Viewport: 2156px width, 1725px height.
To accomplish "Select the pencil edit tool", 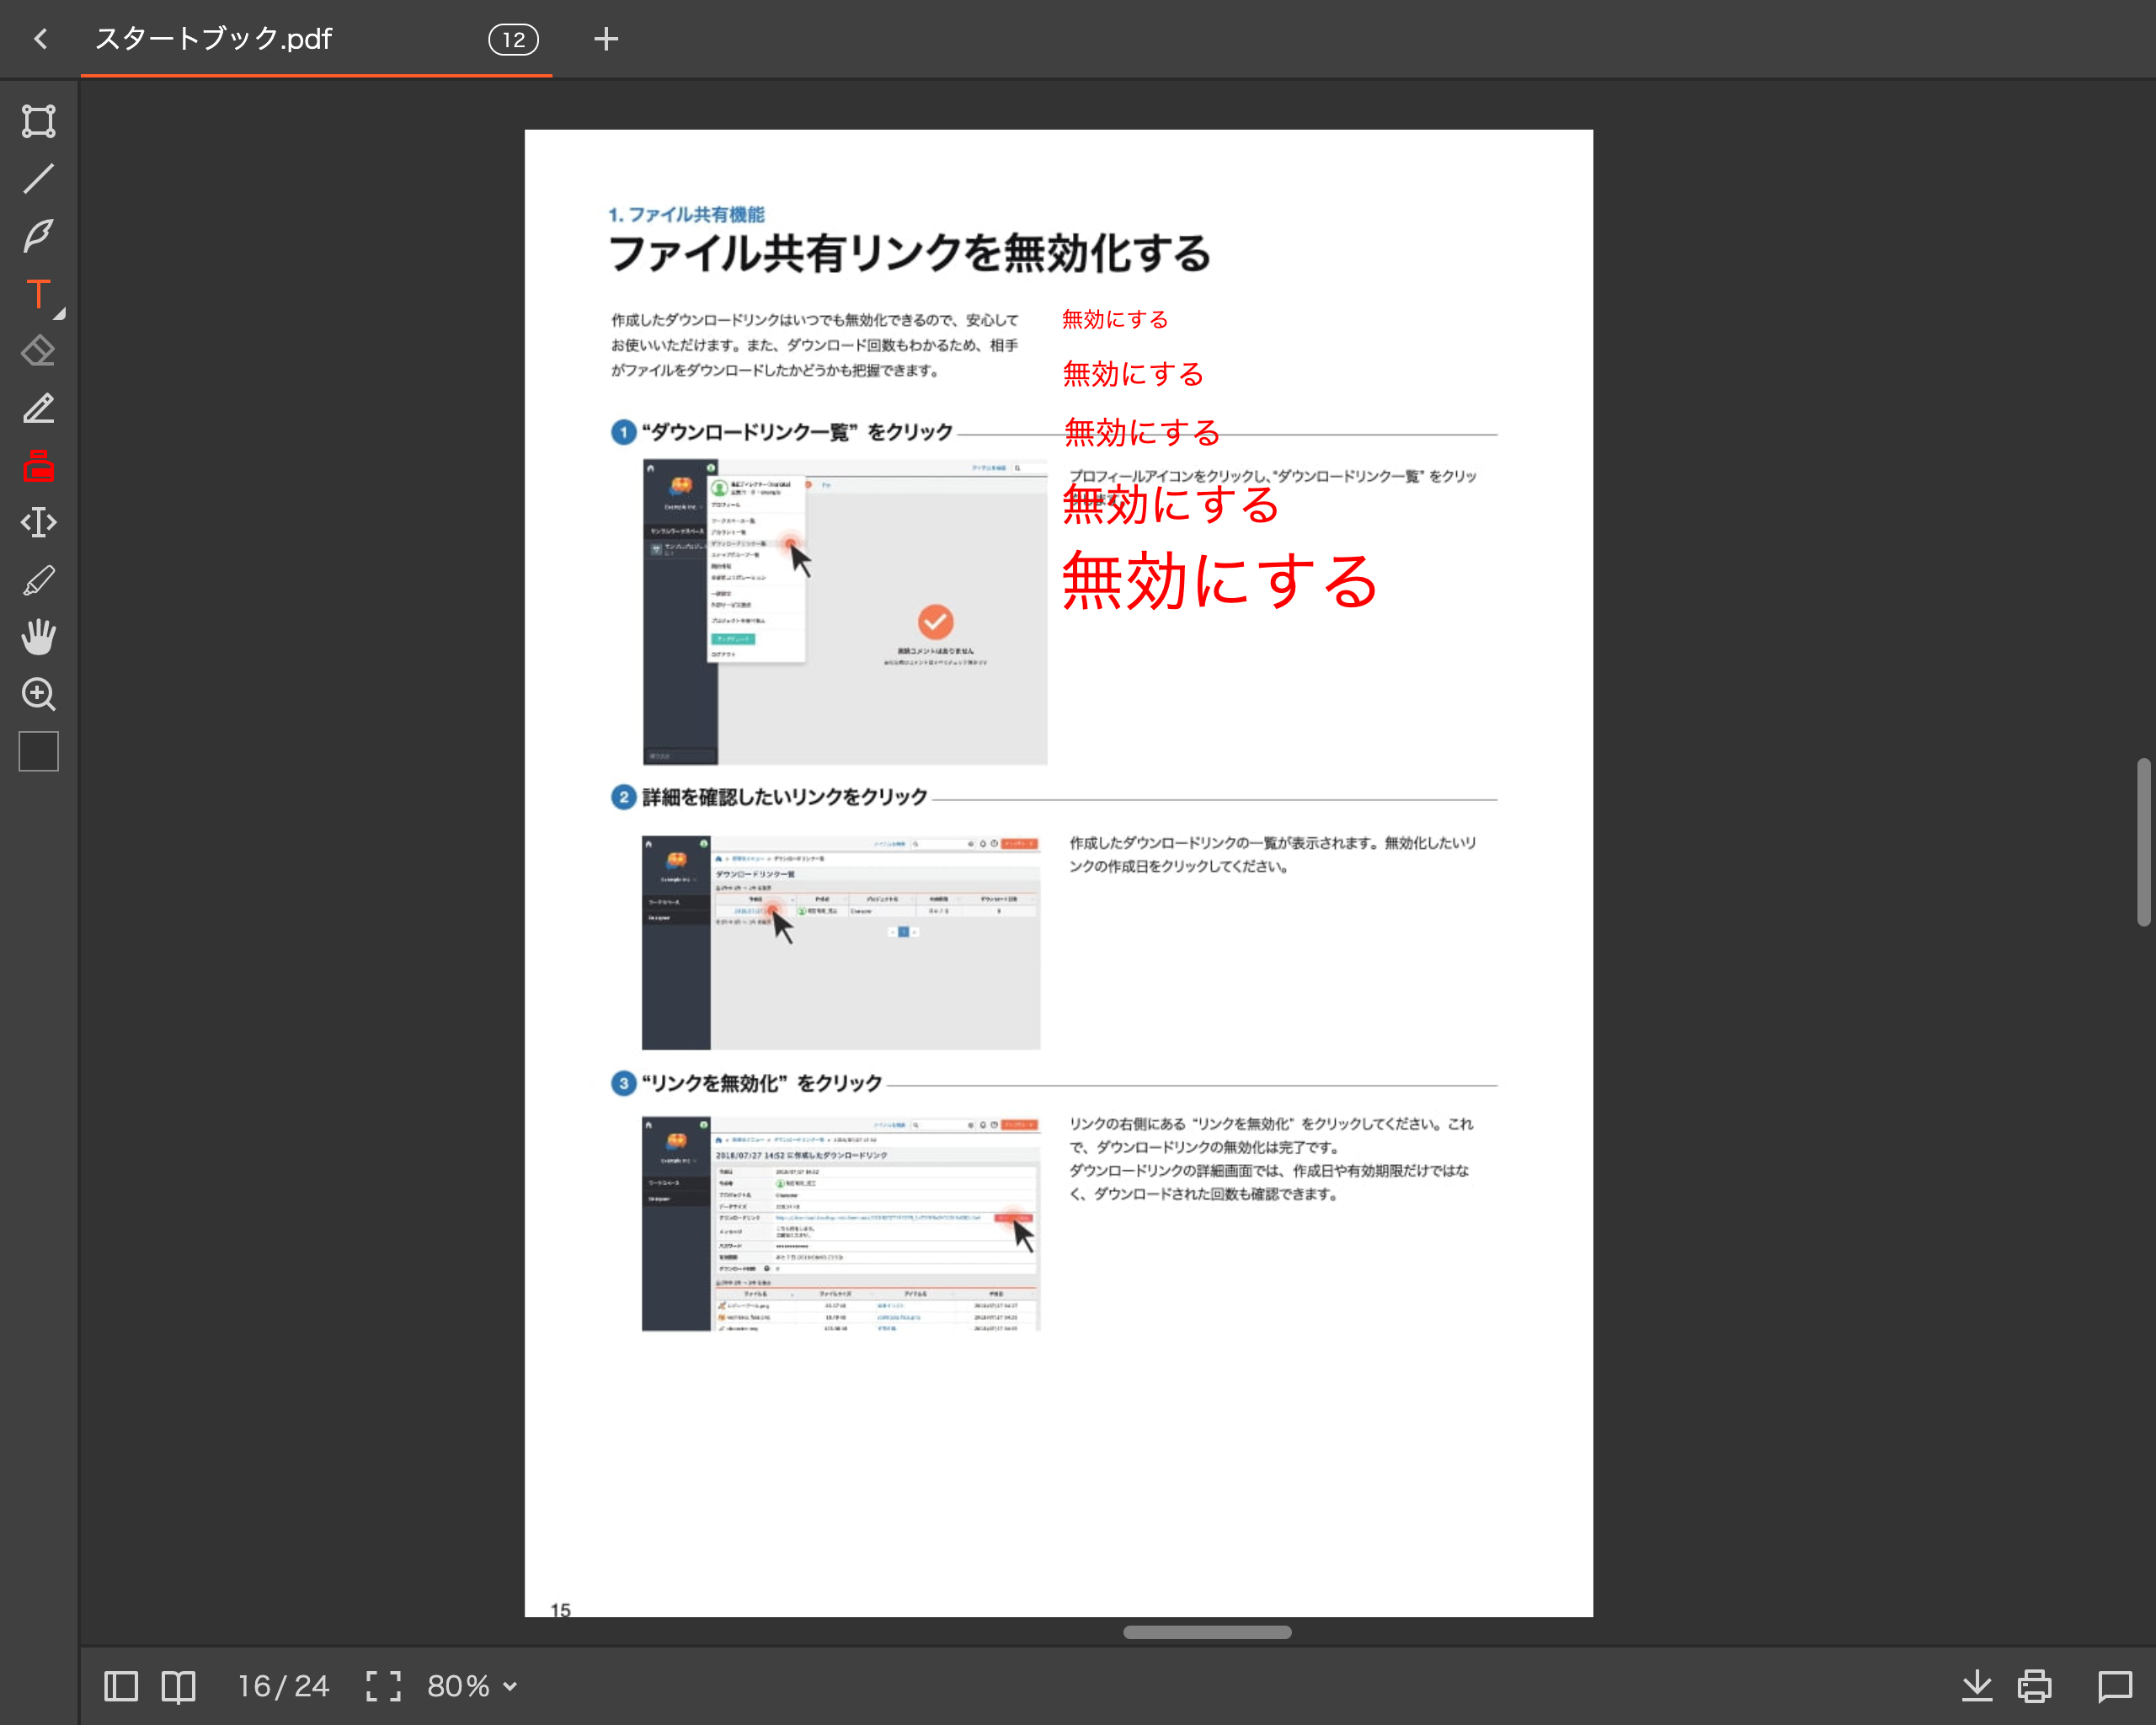I will click(39, 409).
